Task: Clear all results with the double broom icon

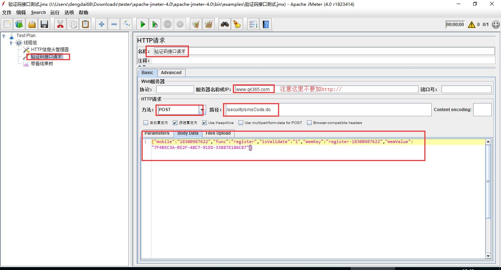Action: (208, 24)
